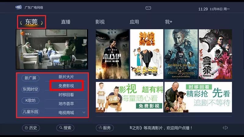Open 电视商城 menu entry

tap(66, 113)
